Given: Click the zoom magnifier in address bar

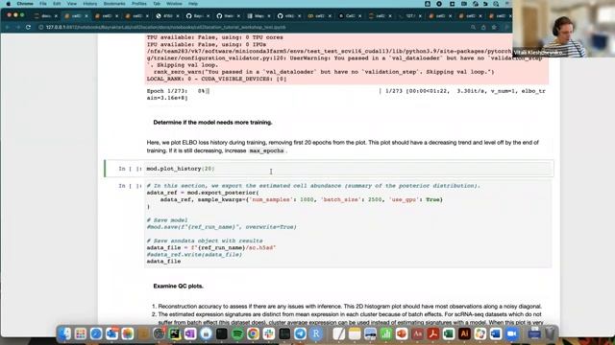Looking at the screenshot, I should (473, 28).
